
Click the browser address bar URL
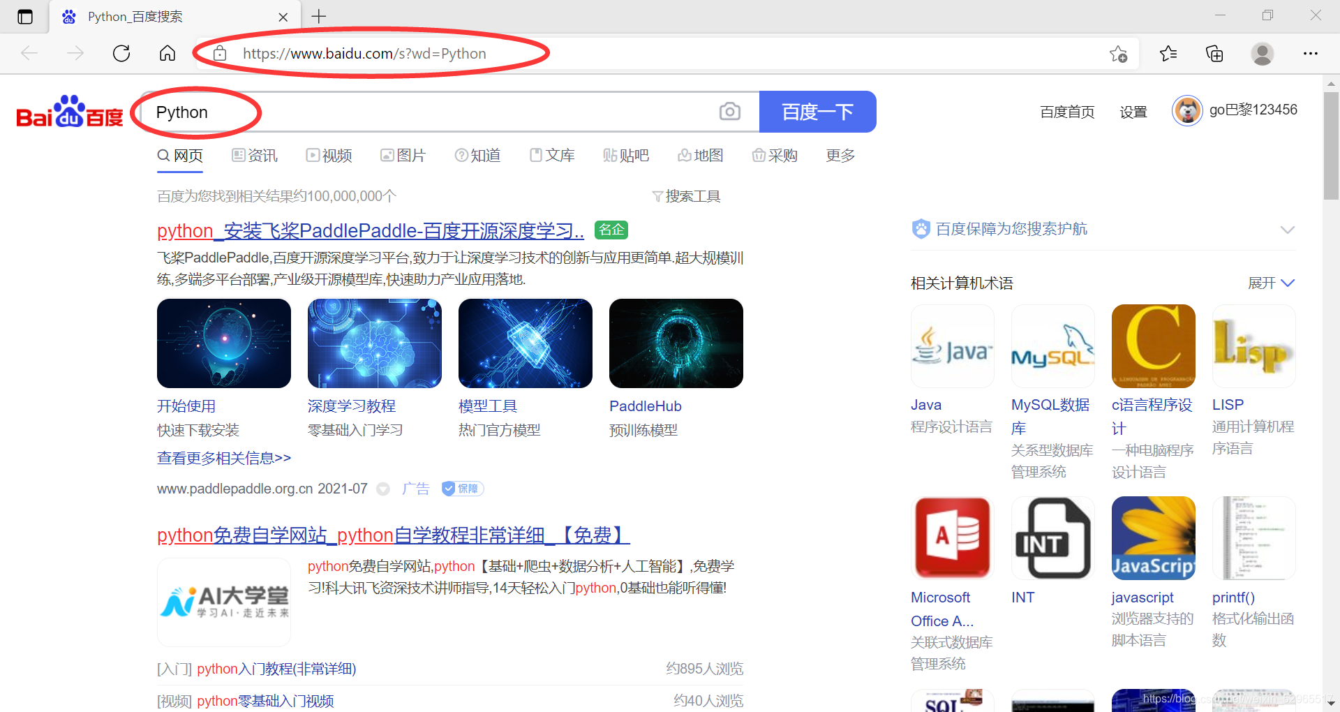[x=364, y=54]
